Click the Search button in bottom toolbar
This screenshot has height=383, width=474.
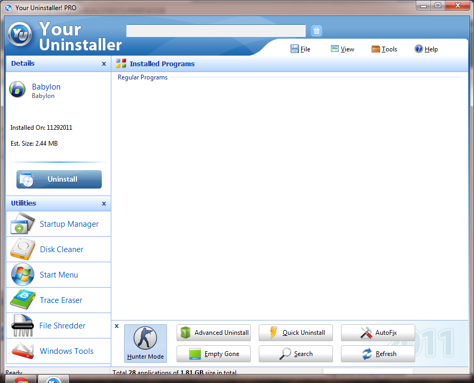point(296,354)
